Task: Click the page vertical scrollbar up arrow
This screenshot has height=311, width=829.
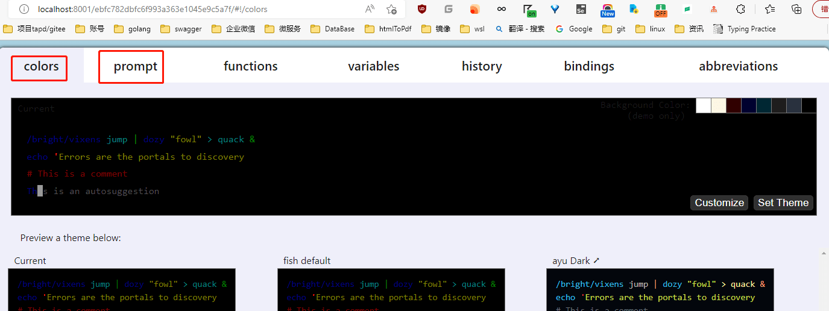Action: [824, 254]
